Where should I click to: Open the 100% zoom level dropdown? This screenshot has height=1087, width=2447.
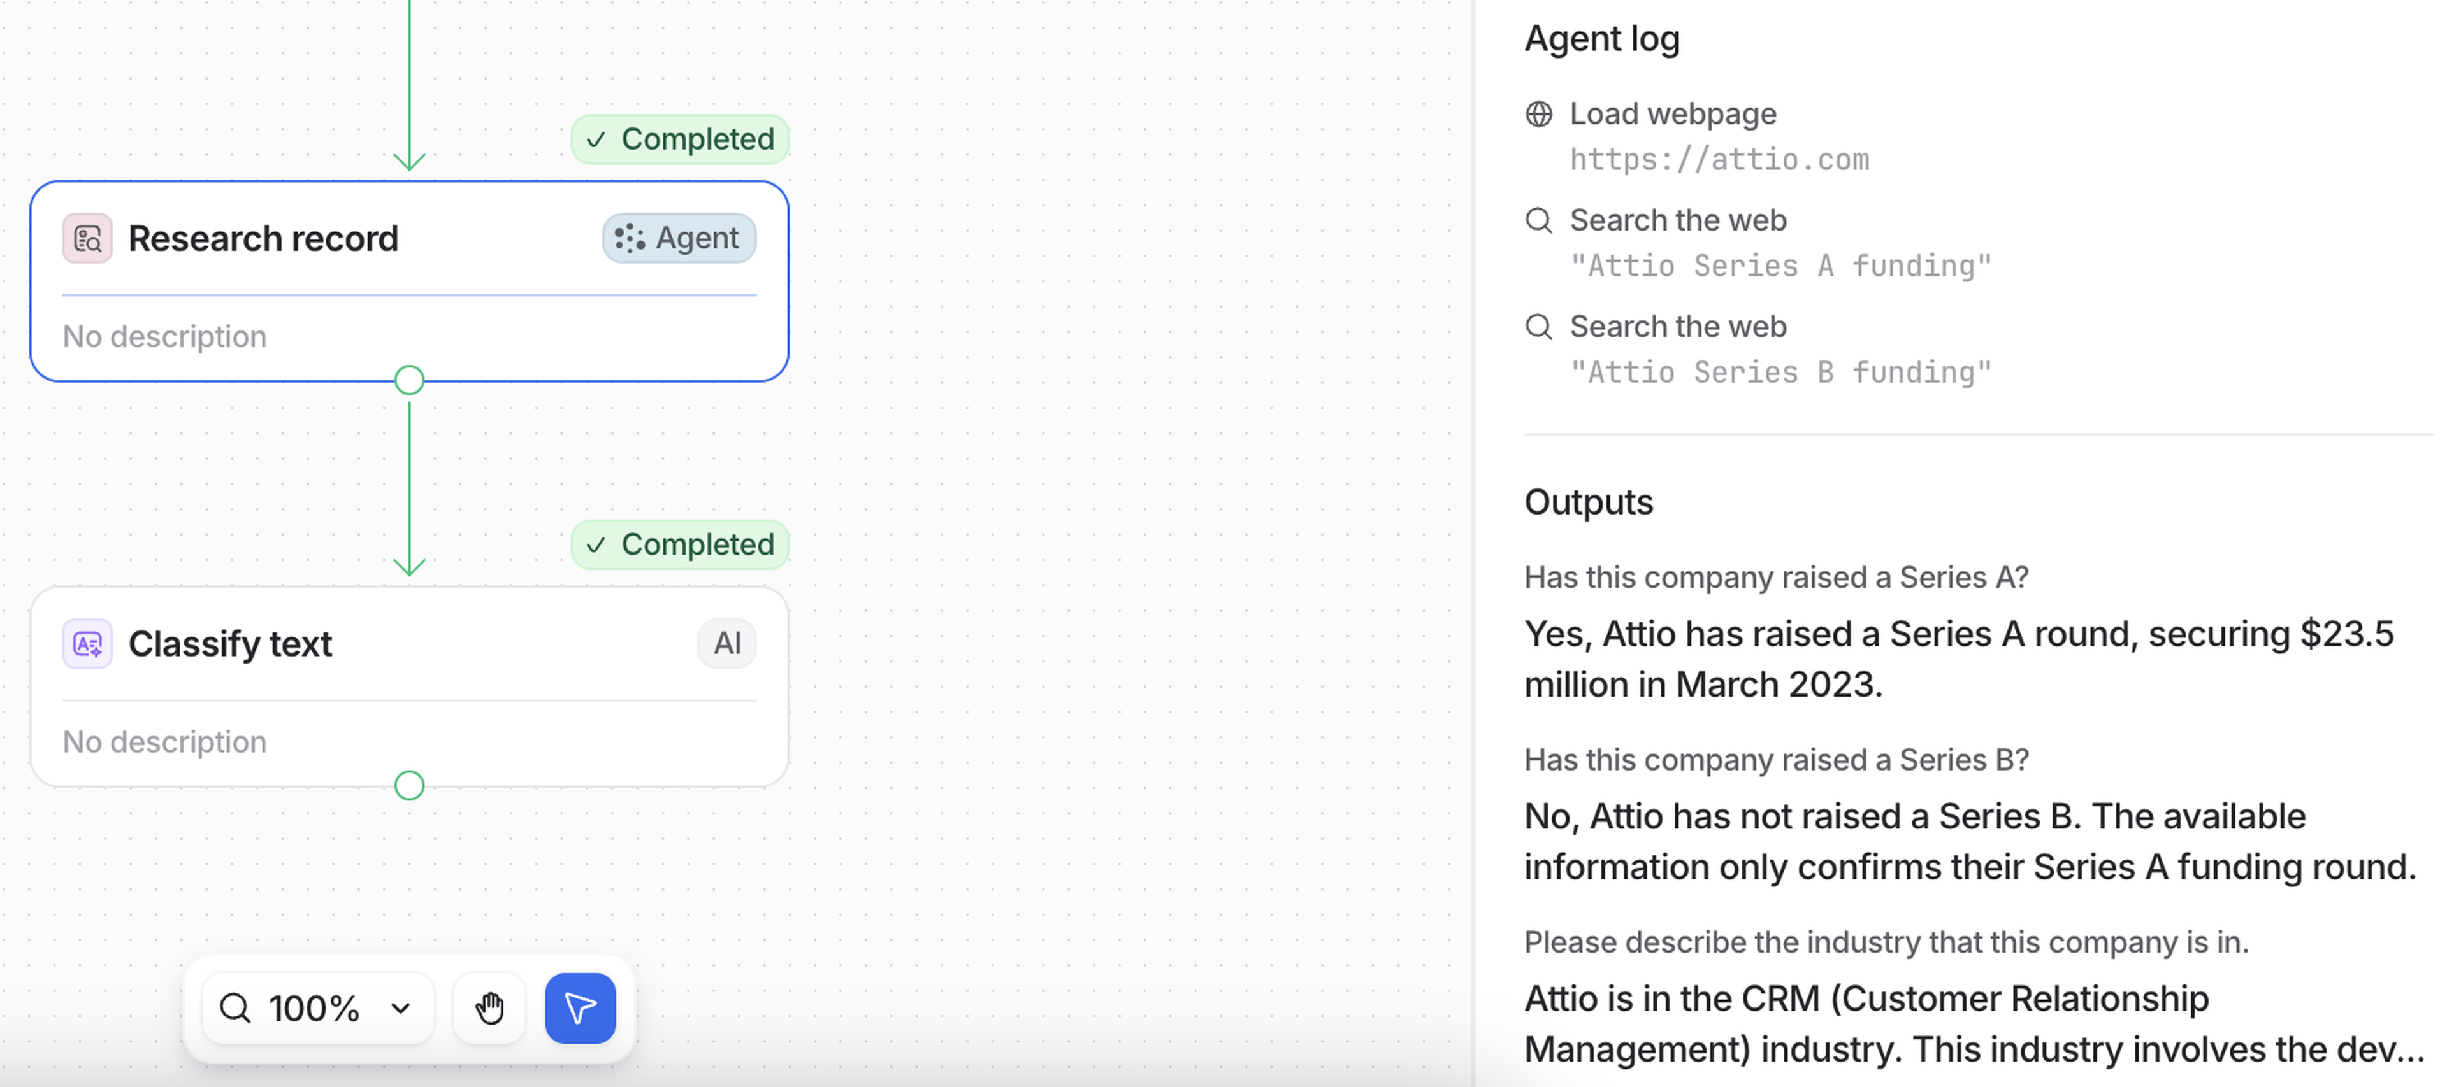pyautogui.click(x=400, y=1008)
